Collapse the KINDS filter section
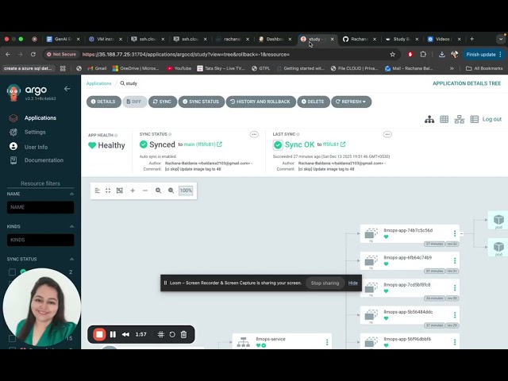 pos(71,226)
